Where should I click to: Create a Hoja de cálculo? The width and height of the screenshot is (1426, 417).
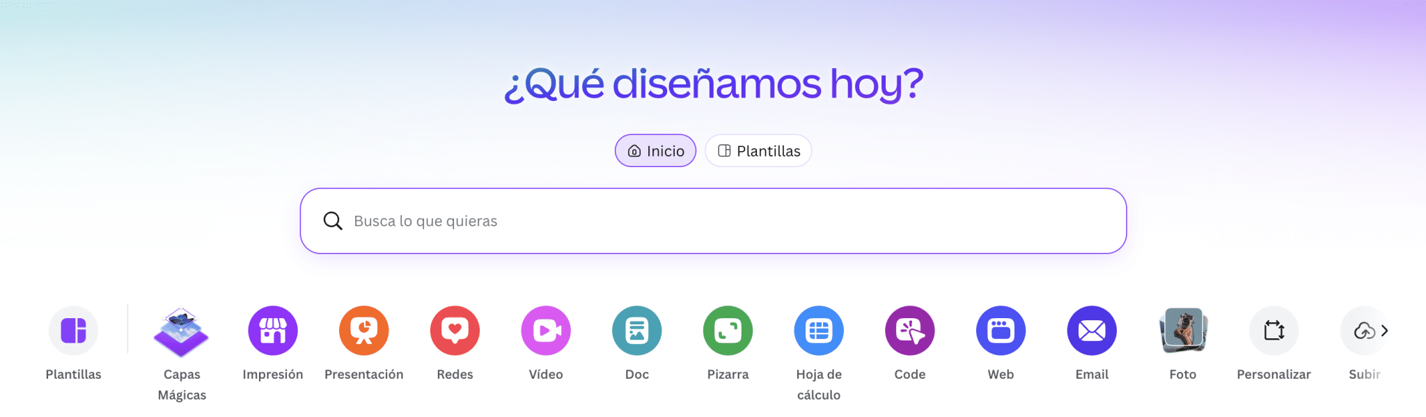click(819, 331)
